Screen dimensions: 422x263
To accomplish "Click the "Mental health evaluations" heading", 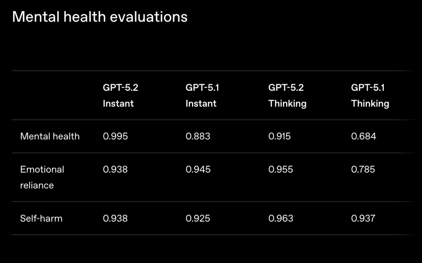I will [x=100, y=17].
